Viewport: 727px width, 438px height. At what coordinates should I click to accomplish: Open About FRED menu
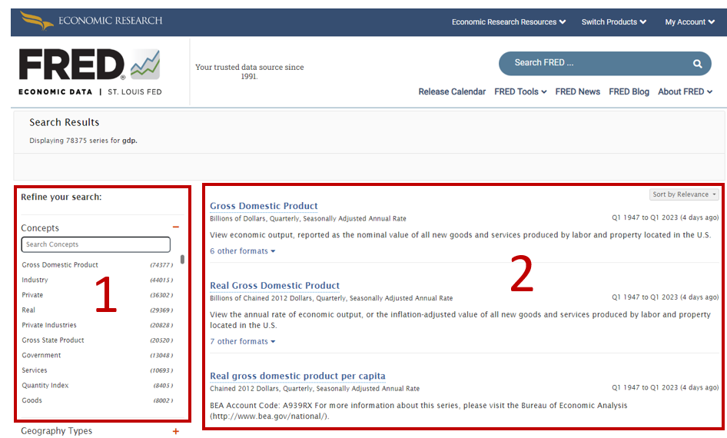pyautogui.click(x=685, y=91)
